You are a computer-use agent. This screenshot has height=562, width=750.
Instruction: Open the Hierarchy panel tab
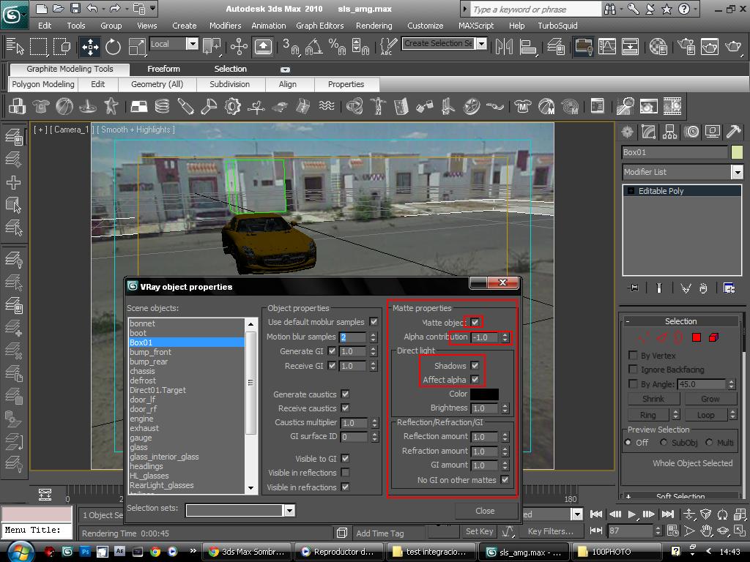[x=669, y=132]
